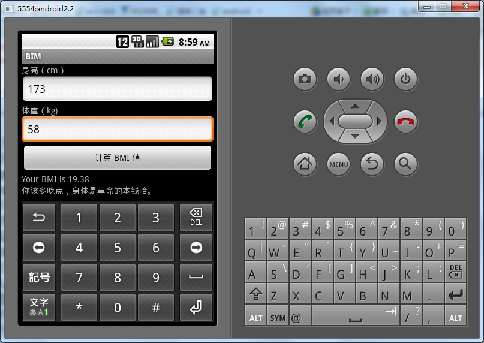Click the D-pad up arrow

coord(355,106)
